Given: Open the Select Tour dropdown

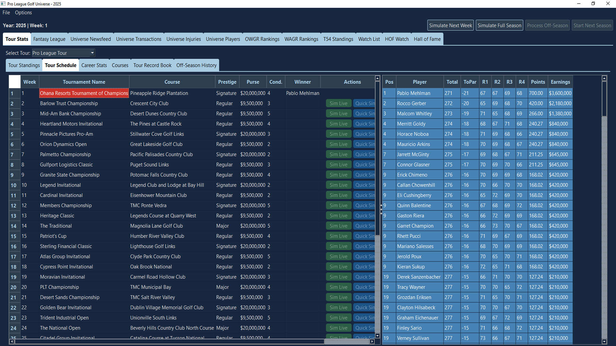Looking at the screenshot, I should pyautogui.click(x=91, y=53).
